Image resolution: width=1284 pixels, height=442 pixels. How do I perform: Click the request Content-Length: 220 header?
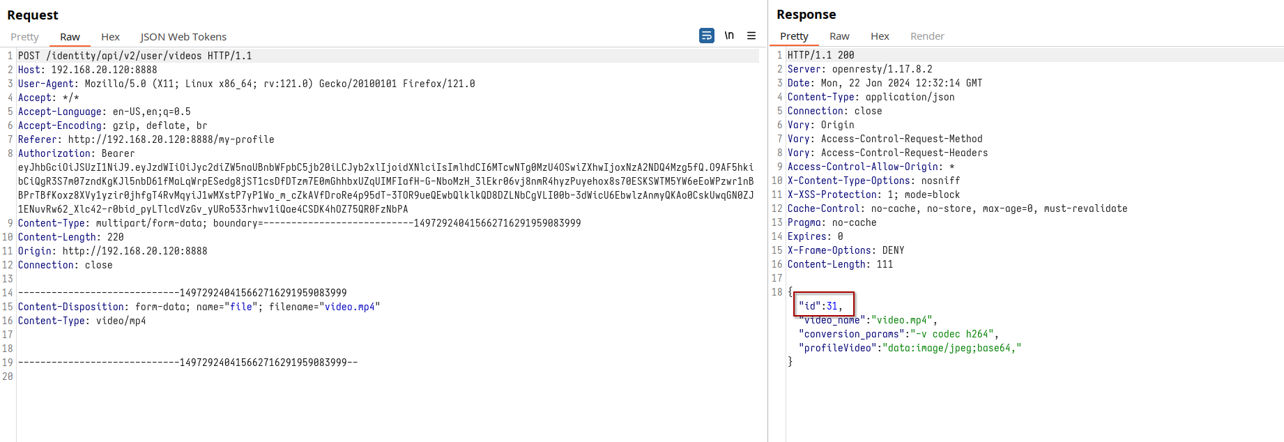click(x=70, y=237)
